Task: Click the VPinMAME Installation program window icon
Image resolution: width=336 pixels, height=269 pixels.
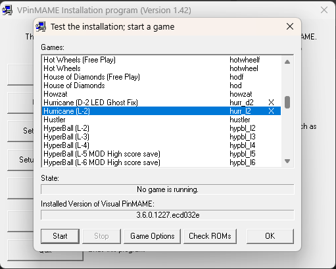Action: click(8, 11)
